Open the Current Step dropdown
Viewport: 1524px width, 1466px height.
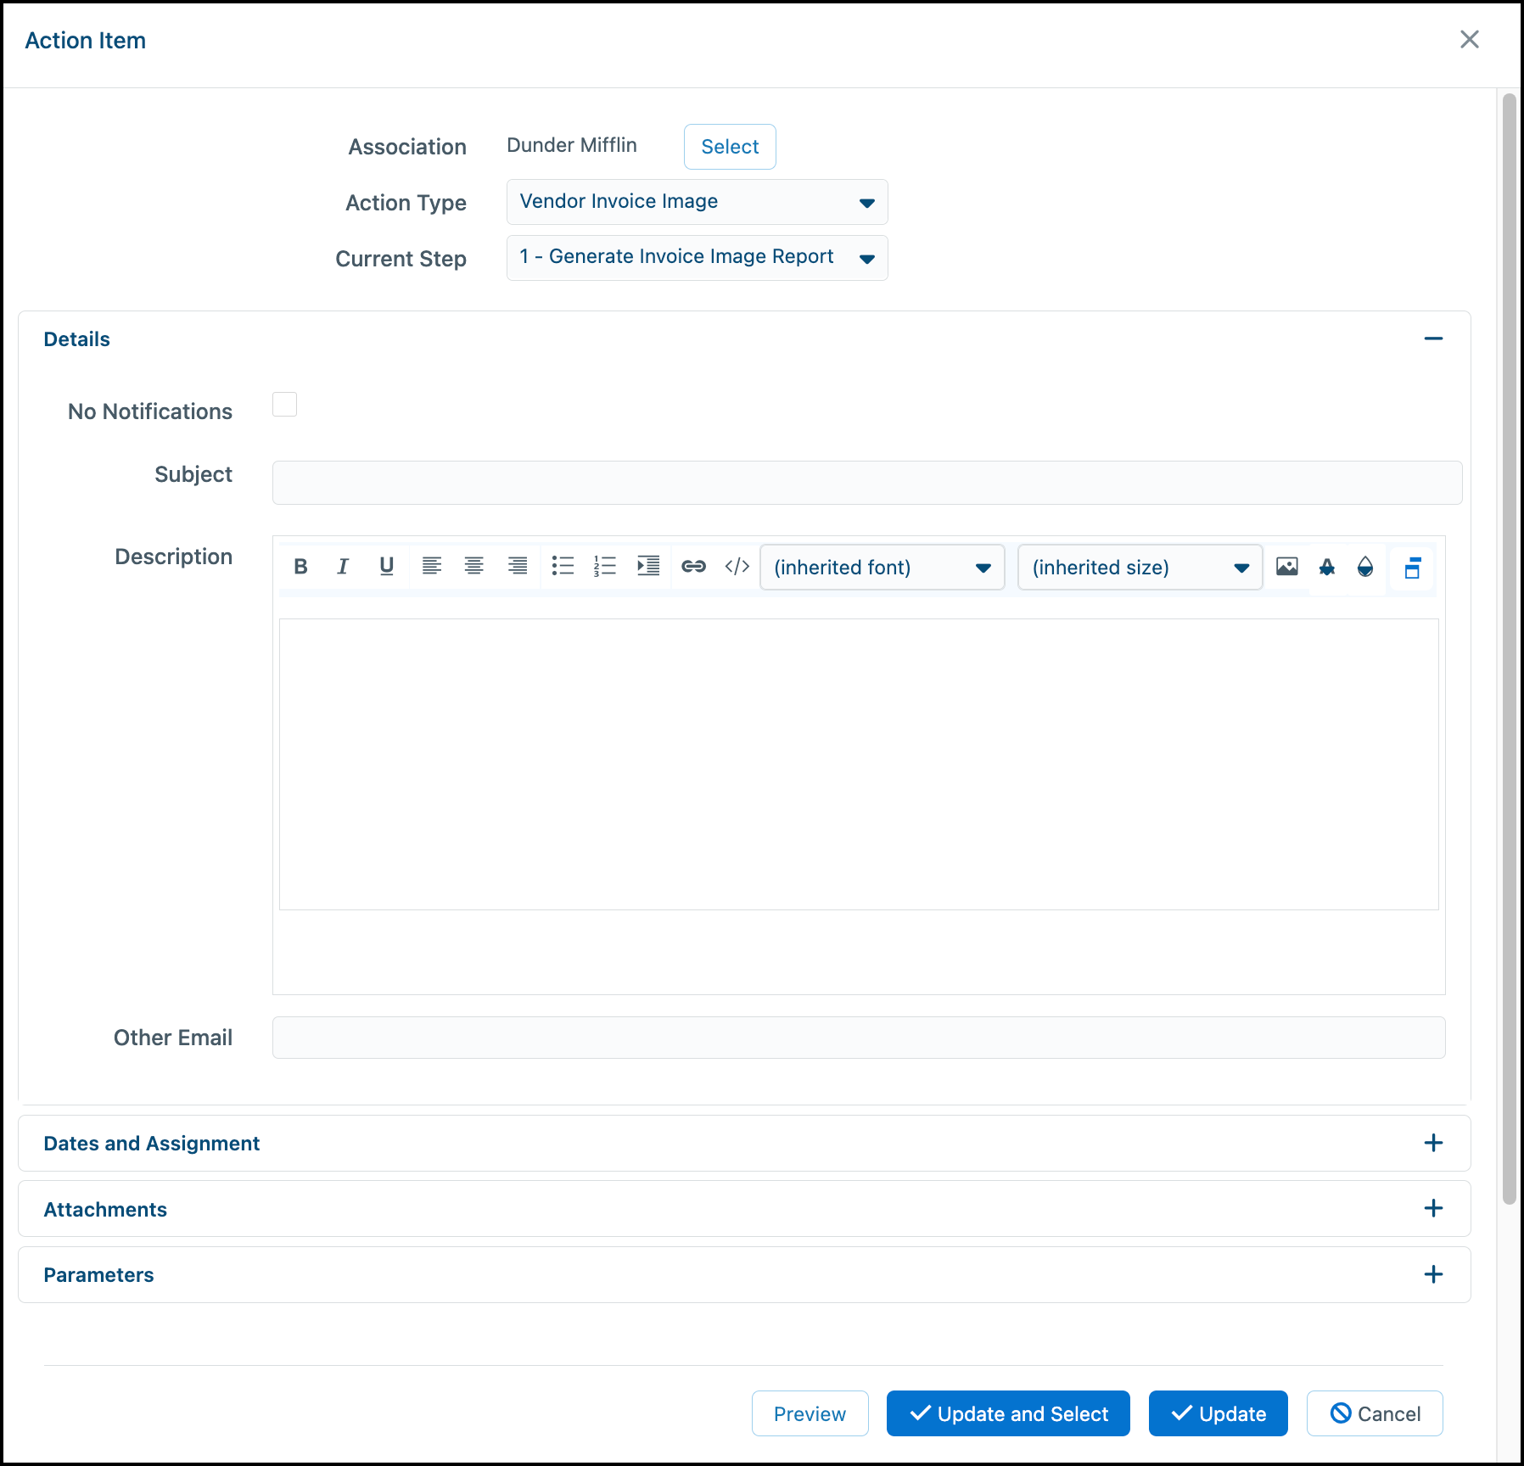coord(698,258)
